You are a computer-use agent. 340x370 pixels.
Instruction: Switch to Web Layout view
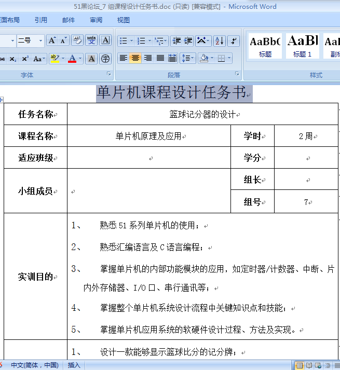pos(318,365)
